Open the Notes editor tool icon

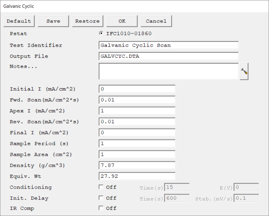click(x=244, y=71)
